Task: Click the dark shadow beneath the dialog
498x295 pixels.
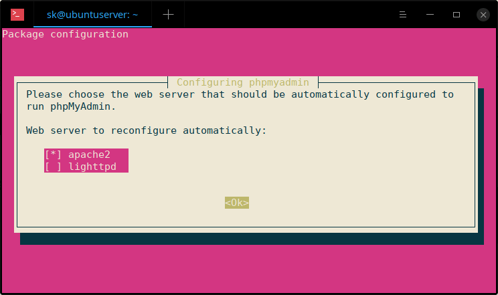Action: coord(249,239)
